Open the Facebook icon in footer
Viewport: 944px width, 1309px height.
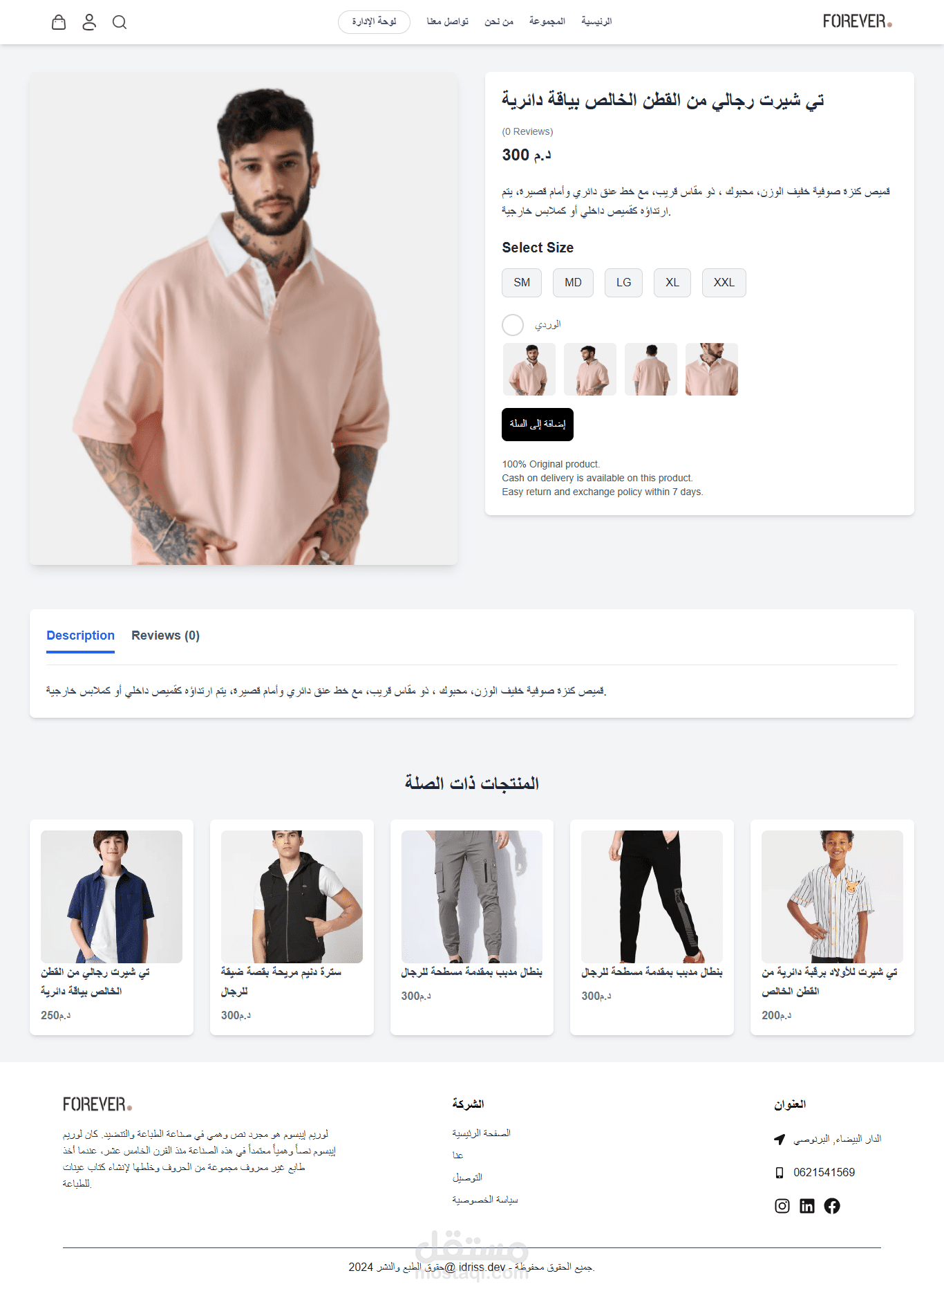(832, 1206)
